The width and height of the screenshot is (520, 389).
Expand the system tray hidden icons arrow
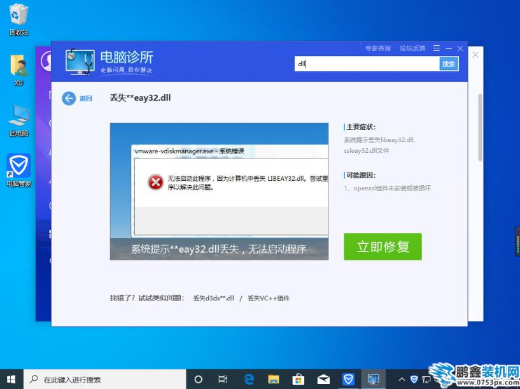click(402, 379)
